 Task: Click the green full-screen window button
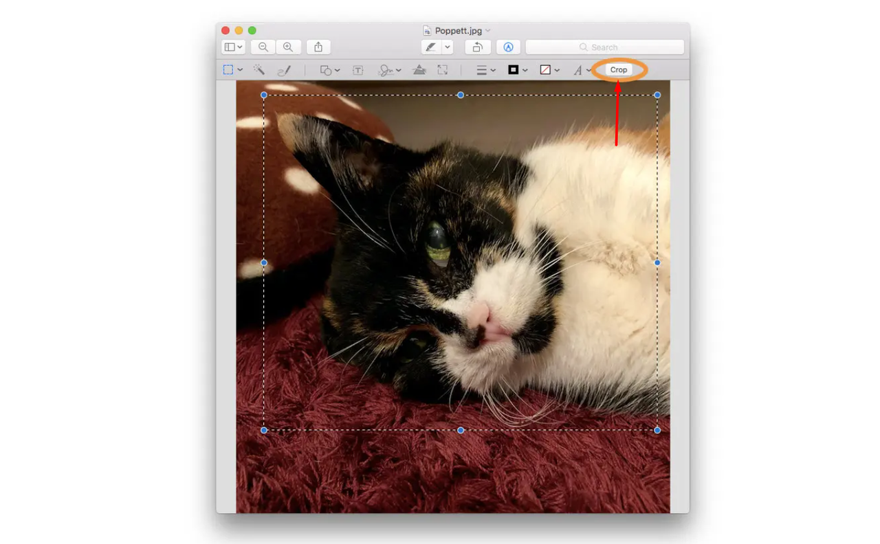[252, 31]
